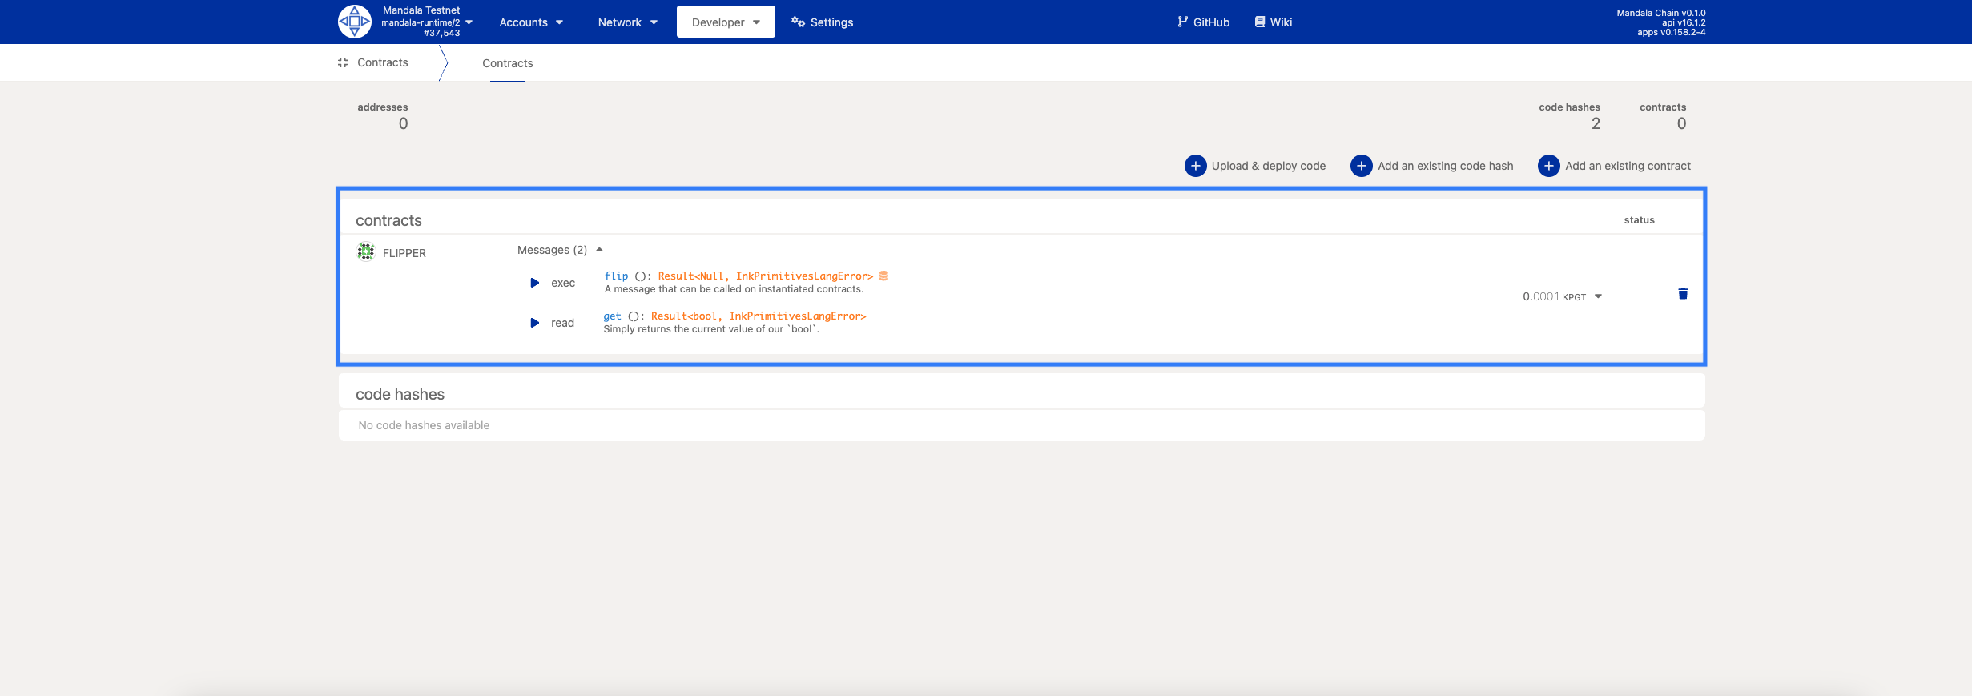Screen dimensions: 1972x696
Task: Delete the FLIPPER contract with trash icon
Action: 1683,294
